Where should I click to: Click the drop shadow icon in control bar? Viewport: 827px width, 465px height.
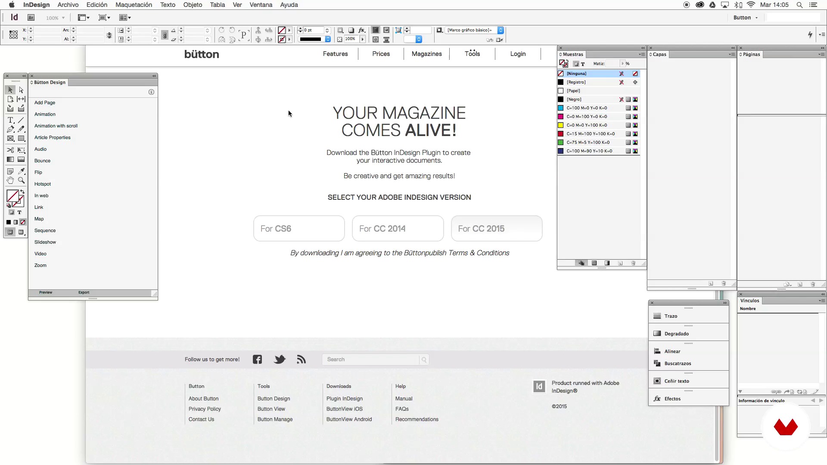pos(351,30)
